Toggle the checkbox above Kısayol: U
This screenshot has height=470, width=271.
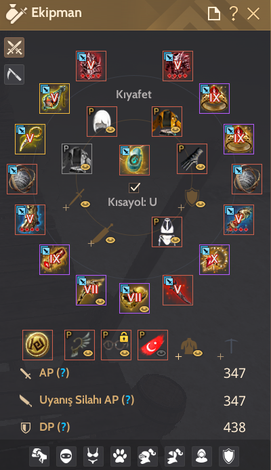click(x=134, y=188)
